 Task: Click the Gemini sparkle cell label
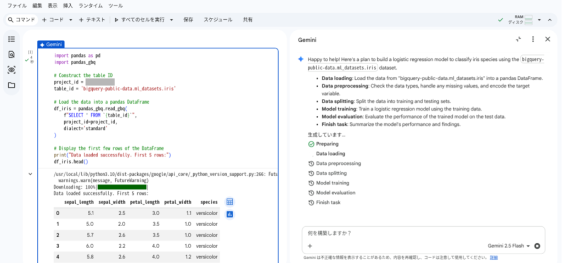tap(51, 44)
